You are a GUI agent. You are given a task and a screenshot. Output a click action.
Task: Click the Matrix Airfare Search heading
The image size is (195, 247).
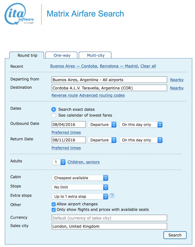tap(85, 14)
